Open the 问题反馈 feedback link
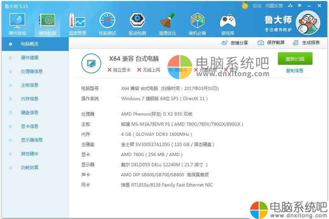This screenshot has height=219, width=329. [274, 6]
